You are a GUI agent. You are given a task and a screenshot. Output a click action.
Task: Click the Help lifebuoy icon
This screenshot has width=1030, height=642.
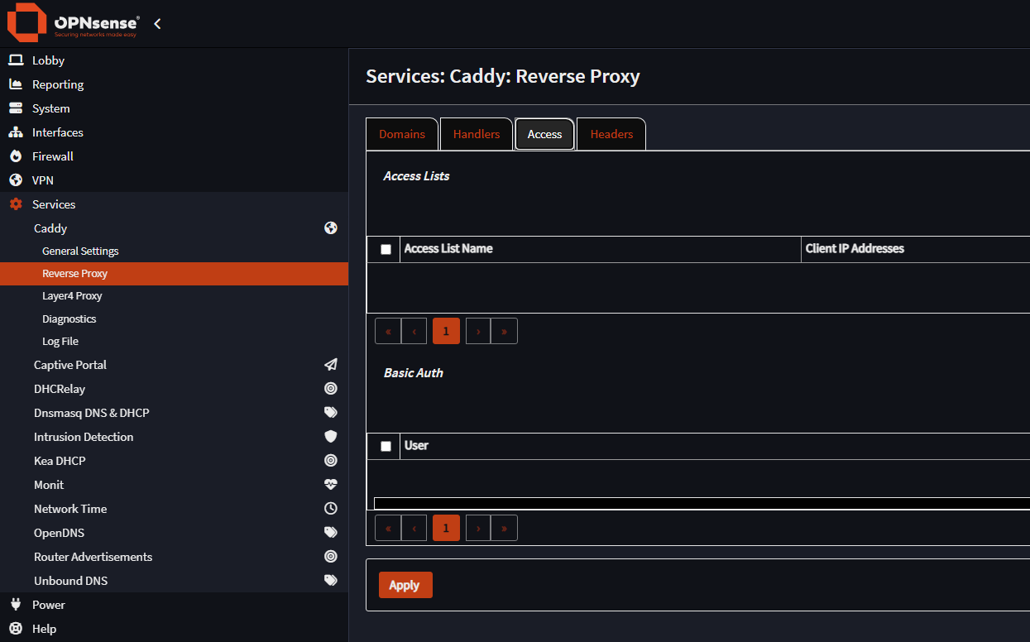pyautogui.click(x=16, y=629)
